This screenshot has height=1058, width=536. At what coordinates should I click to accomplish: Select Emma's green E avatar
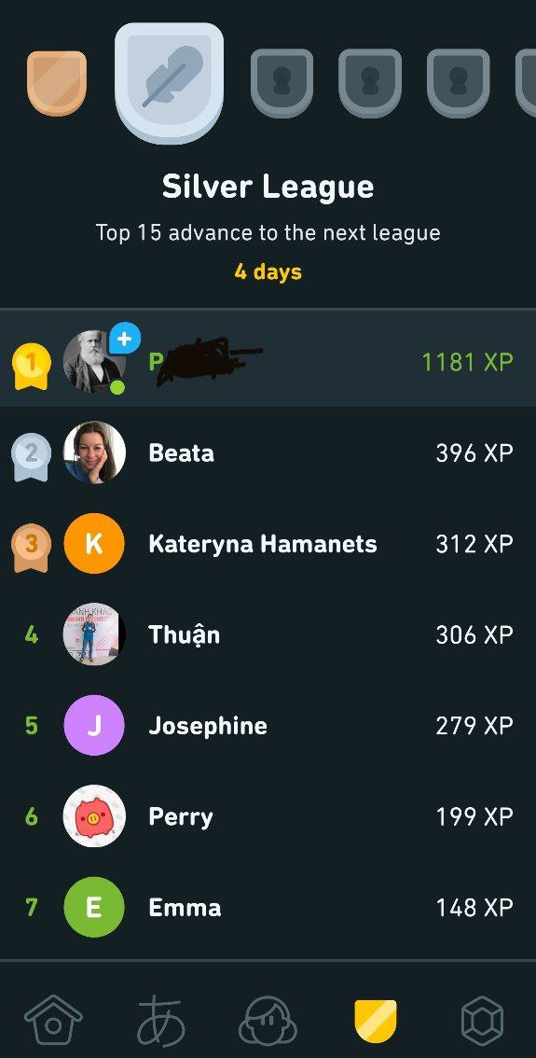(94, 908)
